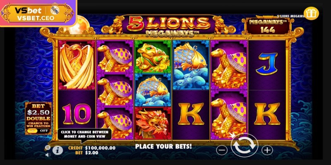Click the VSbet logo banner
The width and height of the screenshot is (331, 165).
(x=38, y=13)
